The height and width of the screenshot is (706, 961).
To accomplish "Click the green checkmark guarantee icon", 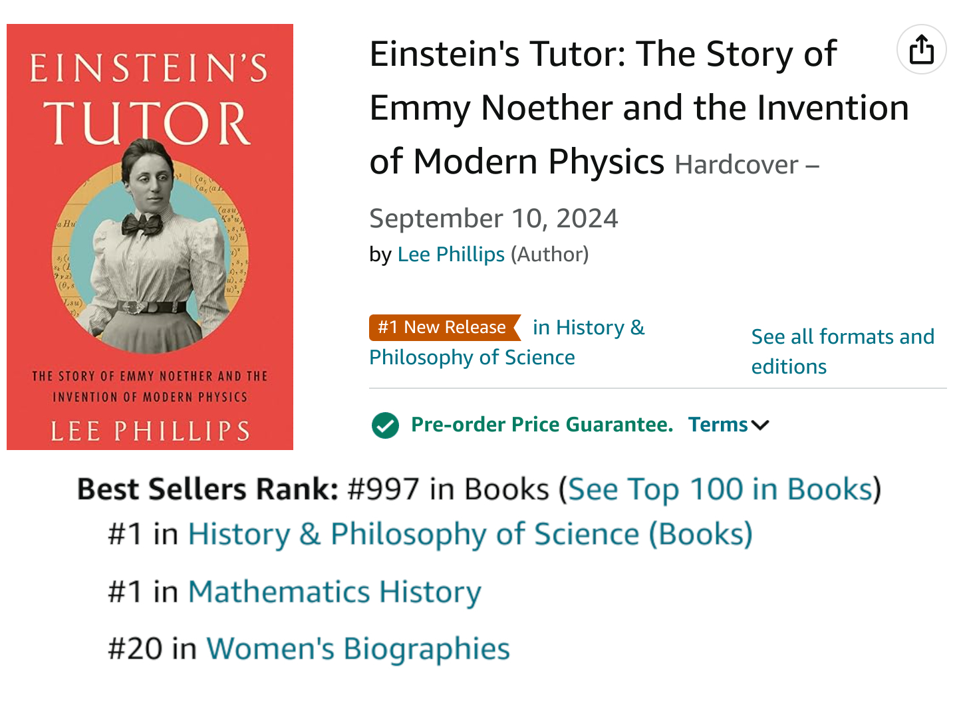I will point(385,425).
